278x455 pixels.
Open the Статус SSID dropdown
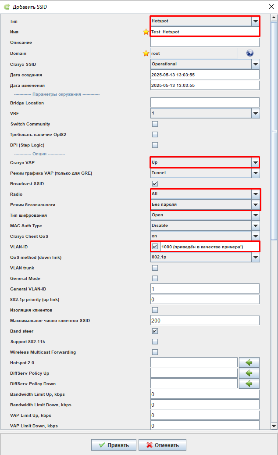[255, 64]
